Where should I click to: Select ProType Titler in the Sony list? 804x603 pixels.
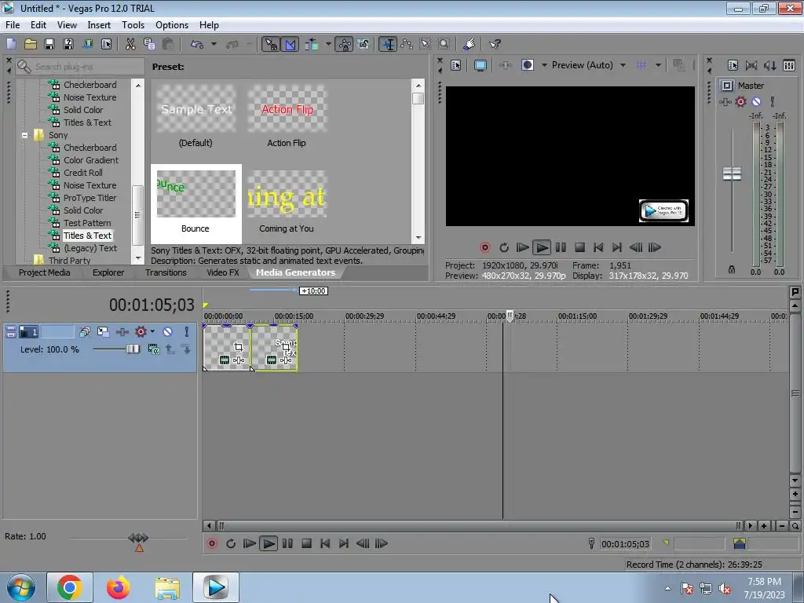90,198
